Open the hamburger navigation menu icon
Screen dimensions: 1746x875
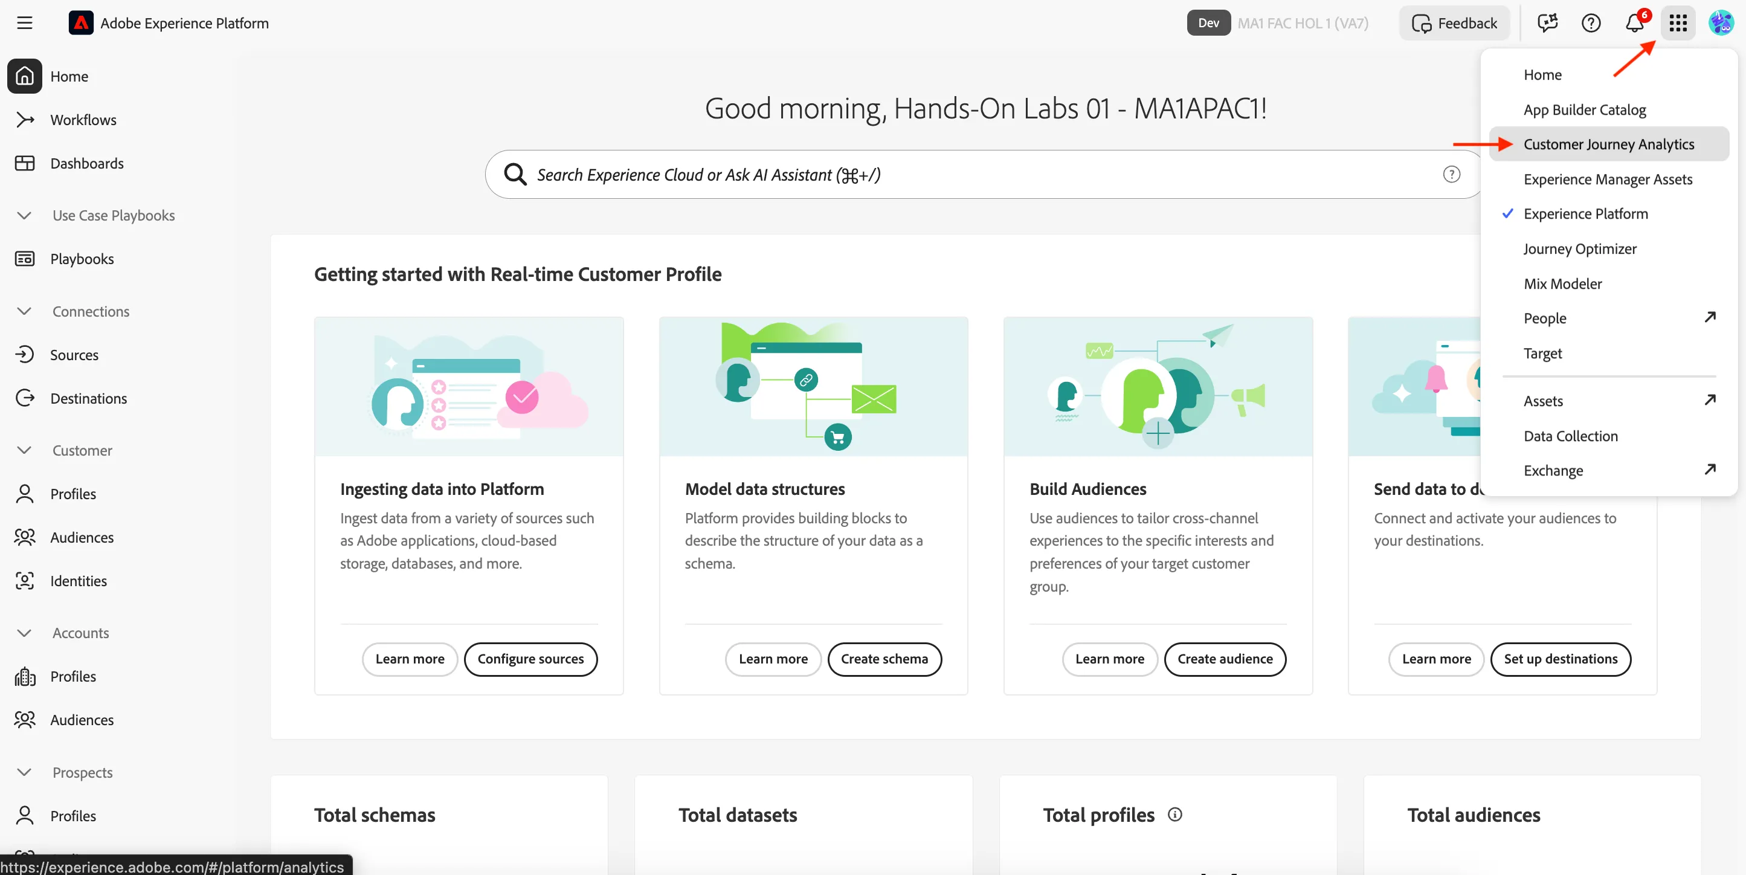pyautogui.click(x=25, y=23)
